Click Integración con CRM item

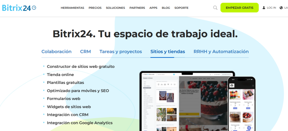point(67,115)
